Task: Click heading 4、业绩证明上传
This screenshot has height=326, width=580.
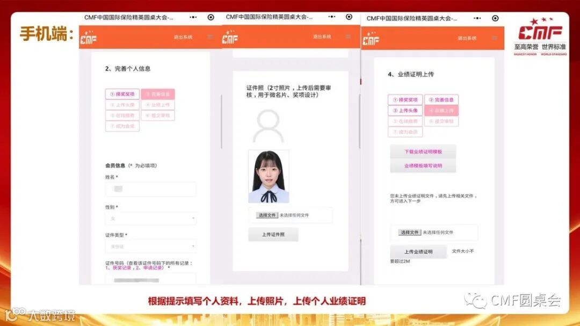Action: coord(411,74)
